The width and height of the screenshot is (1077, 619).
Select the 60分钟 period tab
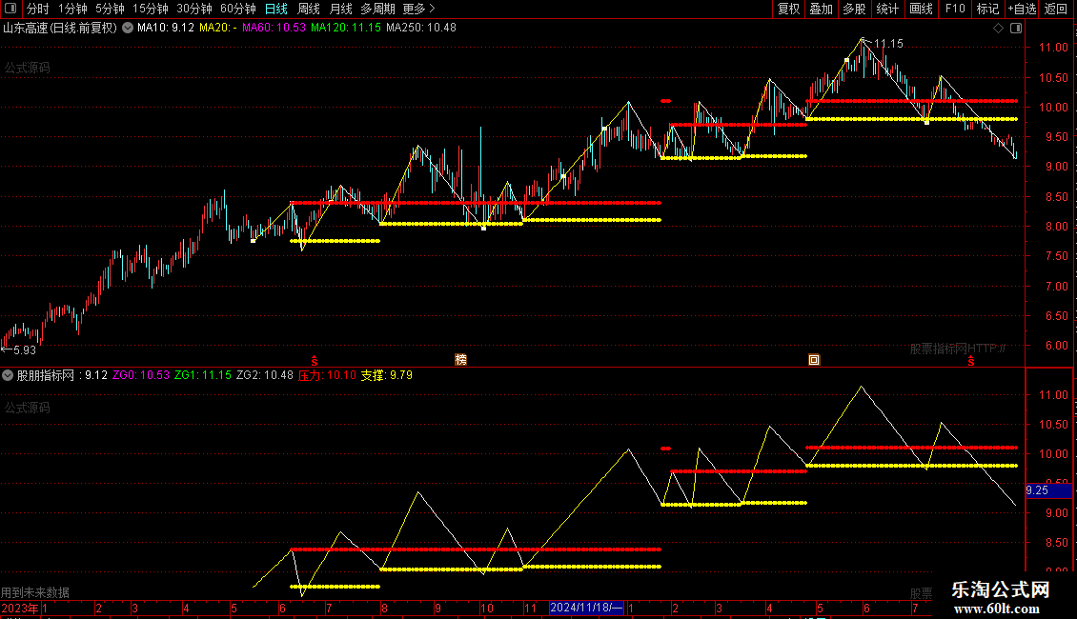pos(238,9)
